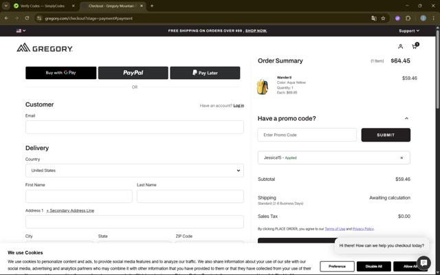This screenshot has height=275, width=440.
Task: Focus the Enter Promo Code field
Action: 307,135
